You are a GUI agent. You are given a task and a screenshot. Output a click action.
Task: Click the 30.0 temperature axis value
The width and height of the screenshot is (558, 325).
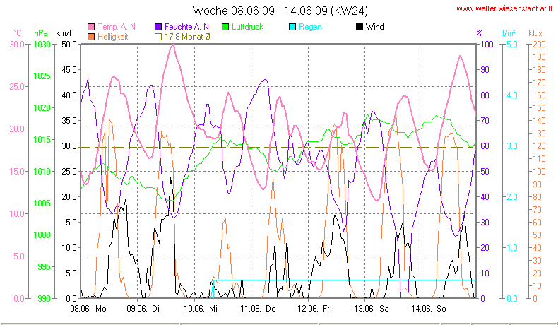[x=17, y=45]
